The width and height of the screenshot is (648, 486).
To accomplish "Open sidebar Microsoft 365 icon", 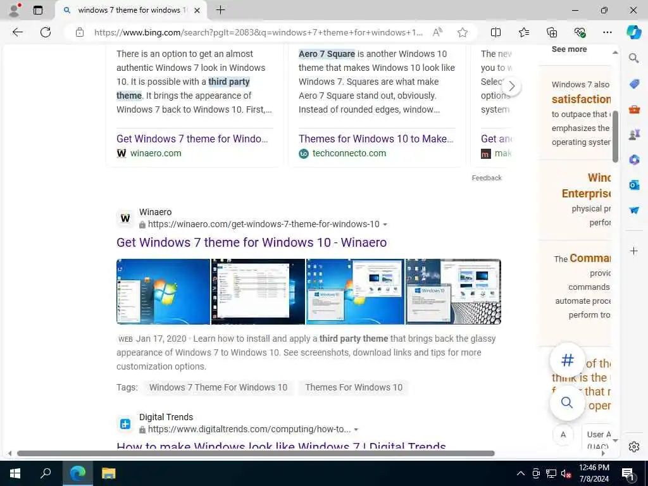I will (634, 159).
